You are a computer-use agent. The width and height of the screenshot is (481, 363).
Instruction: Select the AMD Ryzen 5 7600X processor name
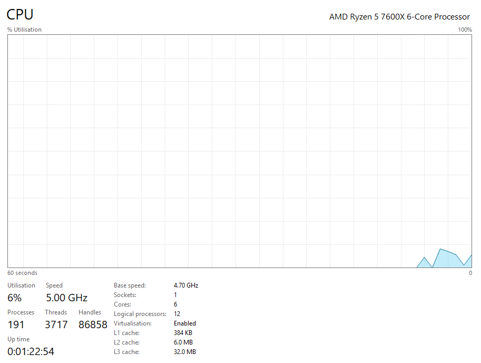[x=399, y=17]
